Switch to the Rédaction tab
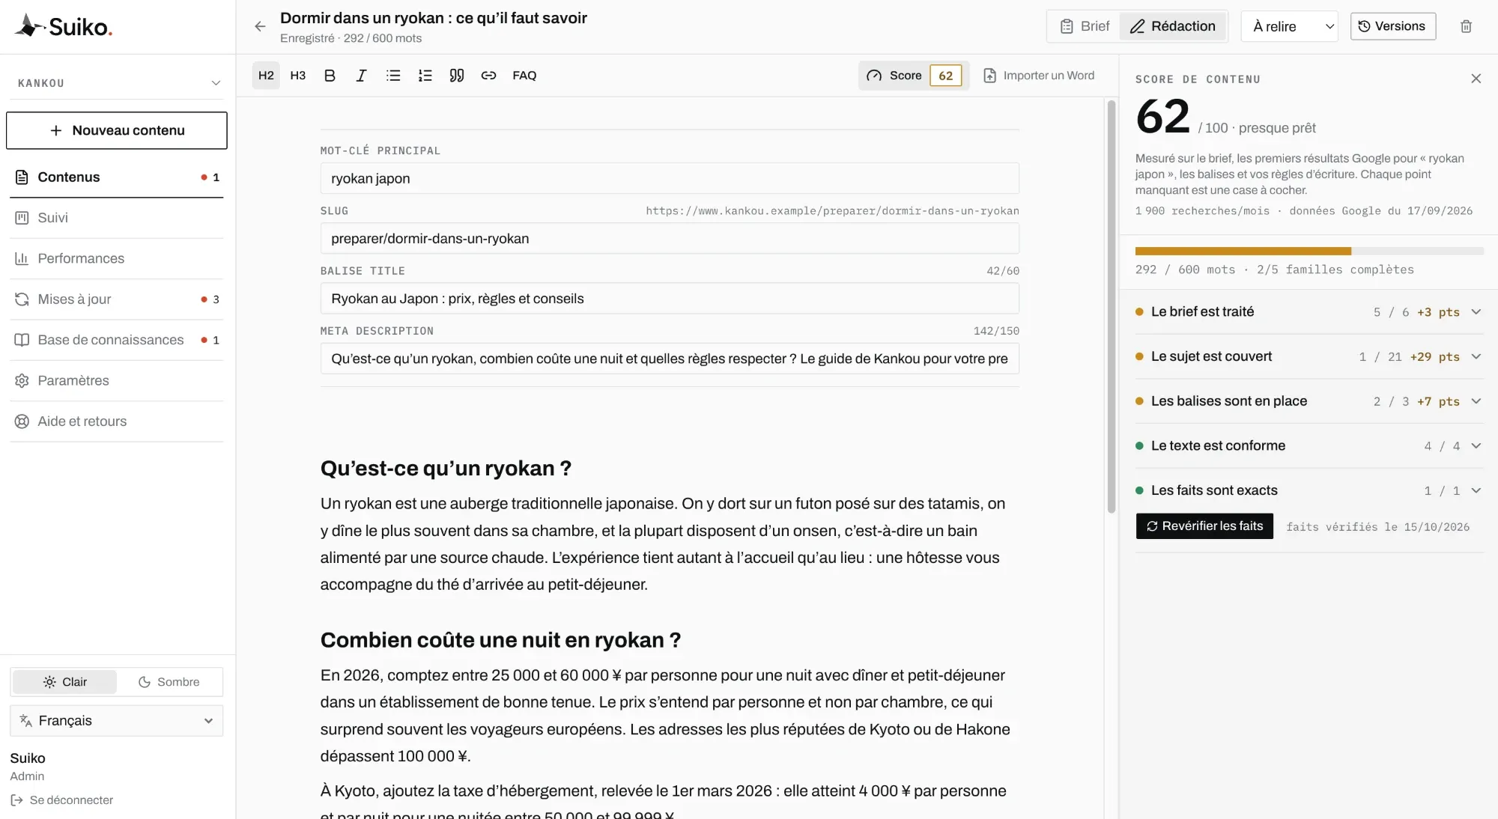Viewport: 1498px width, 819px height. click(1173, 26)
